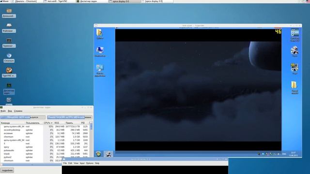310x174 pixels.
Task: Click the volume speaker icon in guest tray
Action: 279,154
